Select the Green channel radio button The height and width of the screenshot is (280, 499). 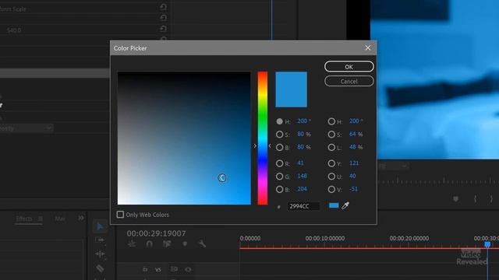tap(279, 177)
